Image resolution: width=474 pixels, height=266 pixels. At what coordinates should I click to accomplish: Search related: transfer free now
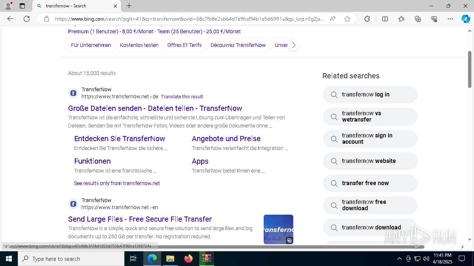(x=370, y=183)
